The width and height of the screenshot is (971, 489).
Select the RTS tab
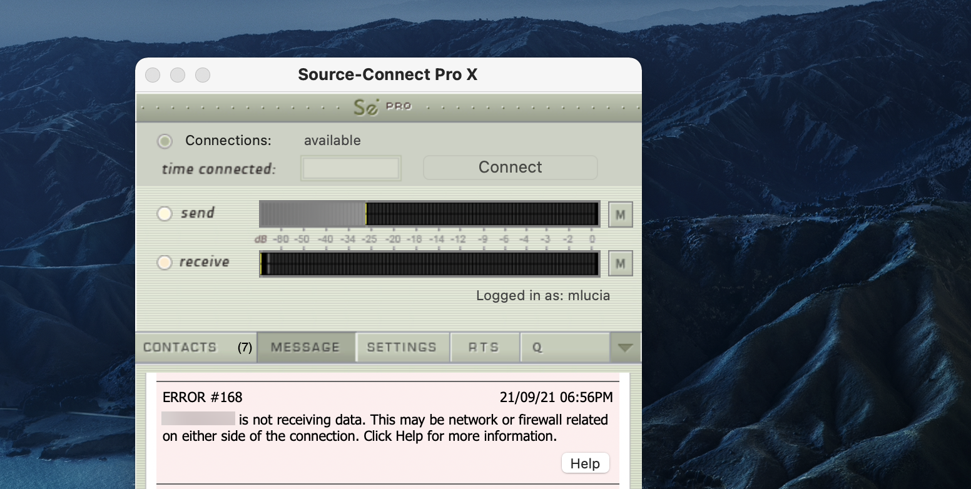(484, 348)
